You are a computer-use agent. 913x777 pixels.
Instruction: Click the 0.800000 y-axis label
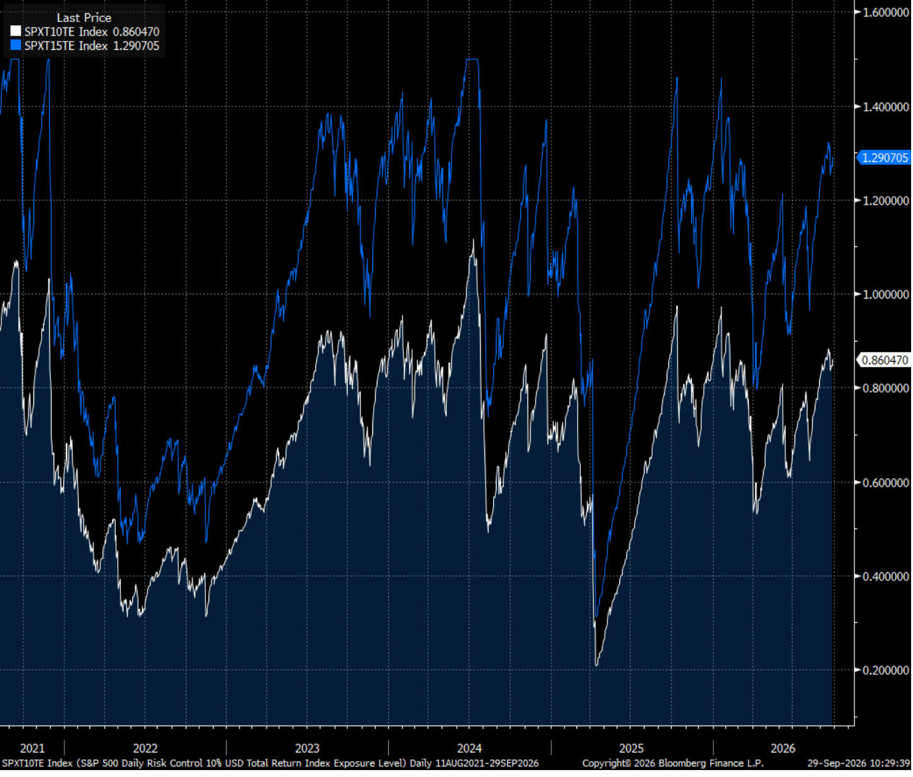(x=885, y=388)
